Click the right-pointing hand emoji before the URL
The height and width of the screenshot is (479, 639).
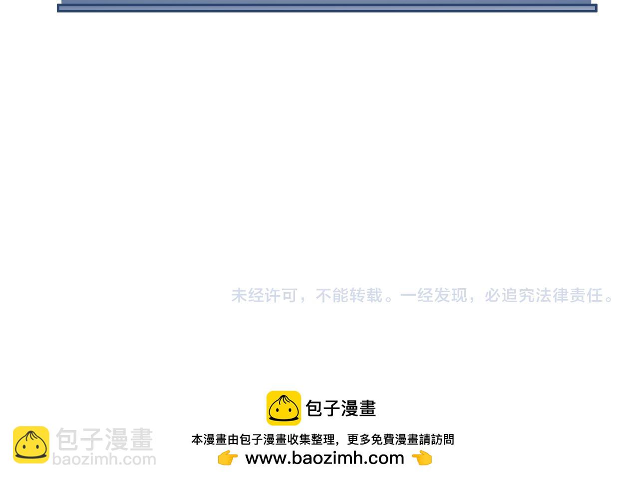[228, 458]
